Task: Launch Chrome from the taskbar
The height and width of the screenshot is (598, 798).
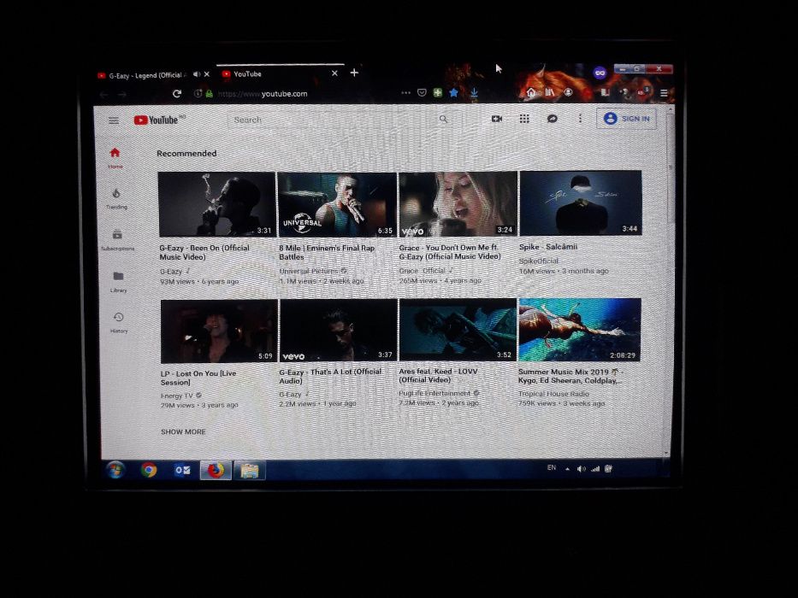Action: pos(149,471)
